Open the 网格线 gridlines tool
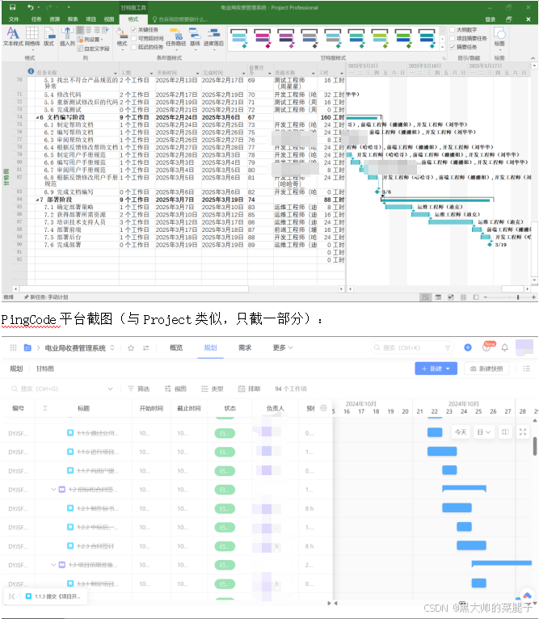Image resolution: width=539 pixels, height=619 pixels. point(32,36)
